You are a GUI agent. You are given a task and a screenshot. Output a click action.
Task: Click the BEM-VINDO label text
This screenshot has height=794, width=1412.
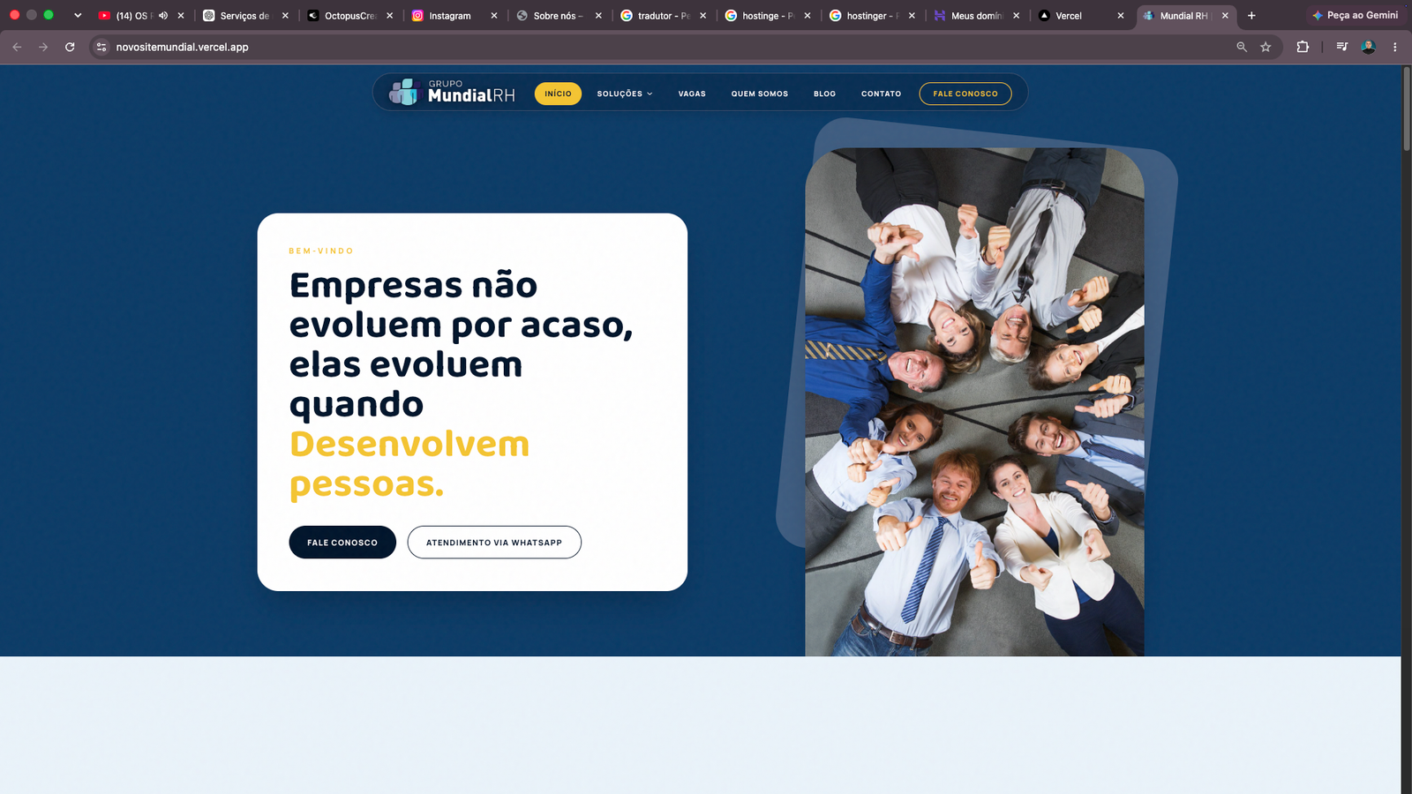(x=321, y=251)
